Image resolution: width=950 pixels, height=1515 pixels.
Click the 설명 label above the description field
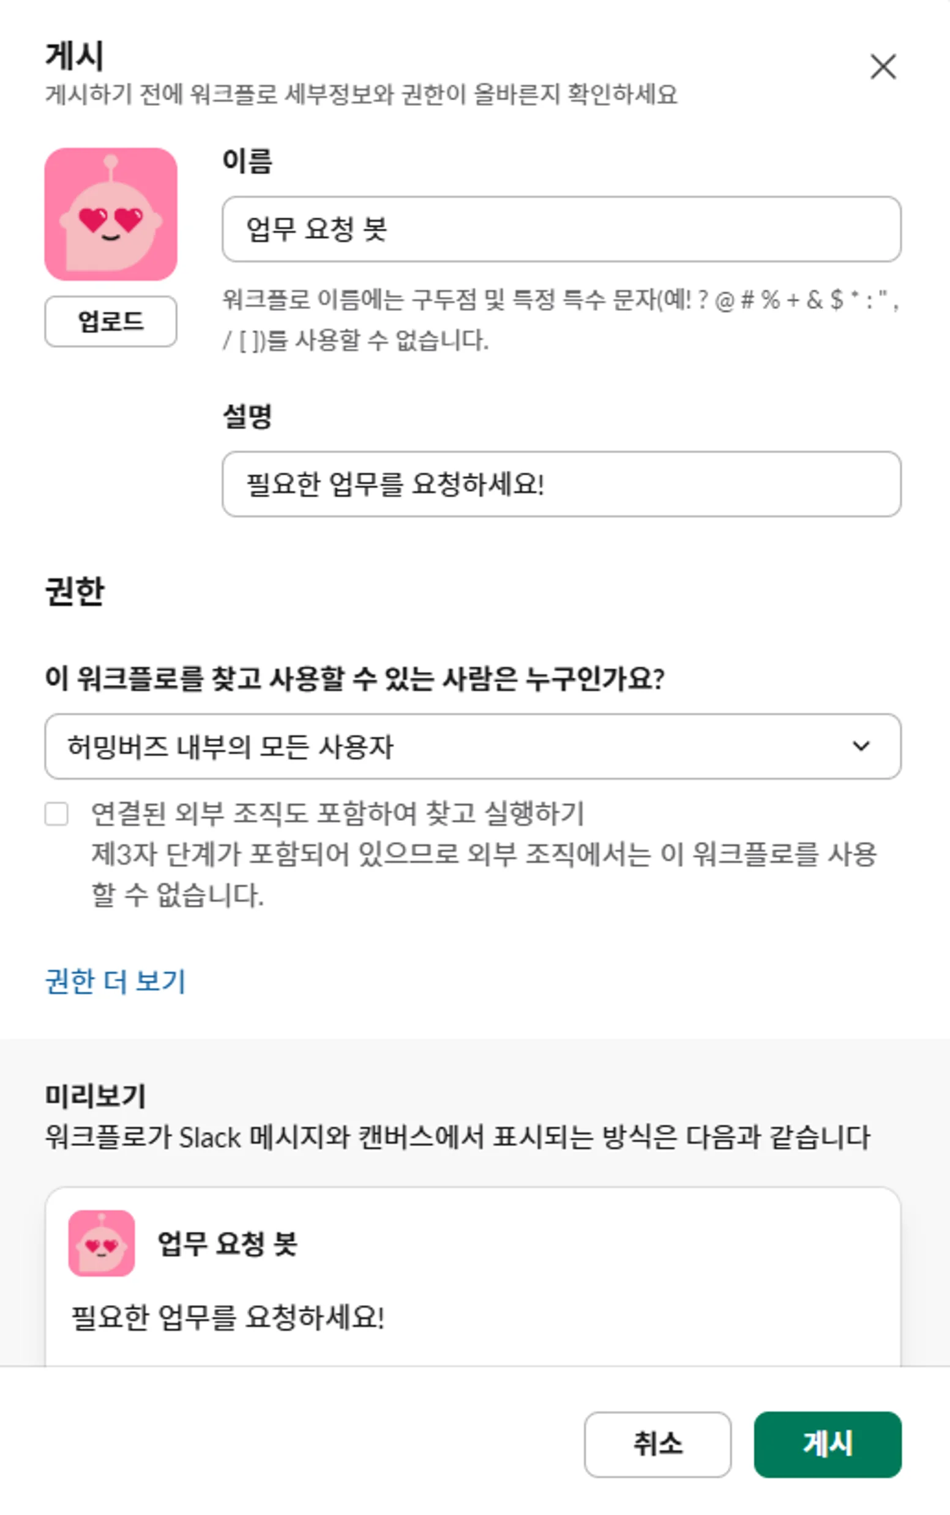pos(247,416)
